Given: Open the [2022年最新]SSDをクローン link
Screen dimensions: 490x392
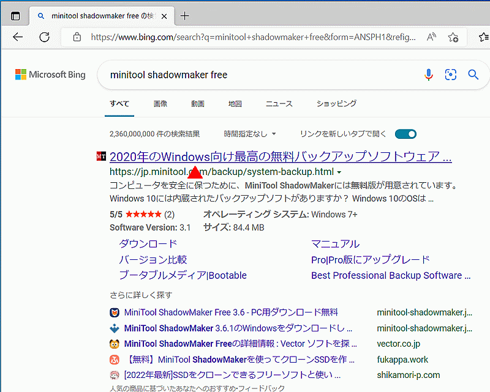Looking at the screenshot, I should (232, 375).
